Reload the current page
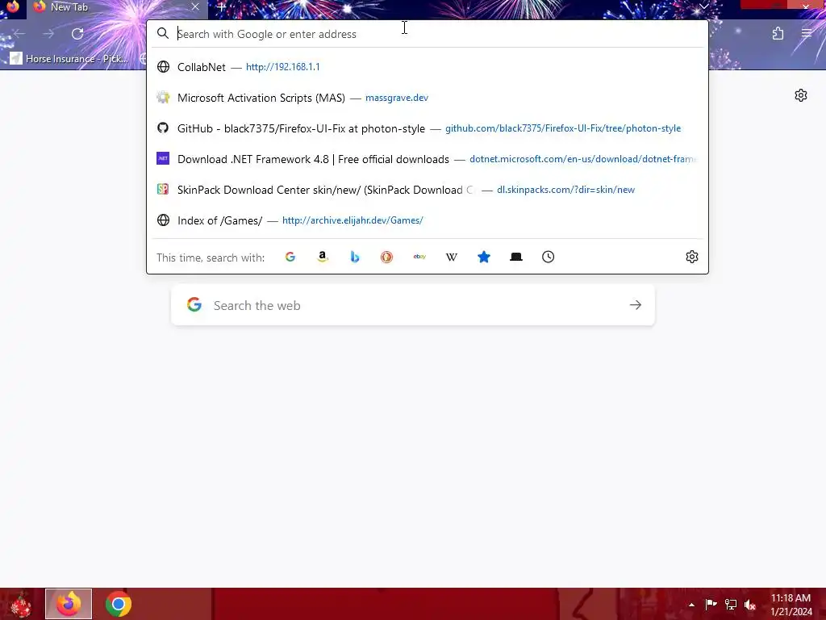 tap(77, 34)
